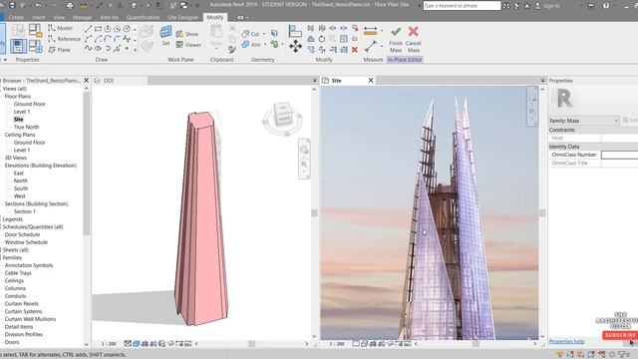This screenshot has height=359, width=638.
Task: Open the East elevation in browser
Action: click(x=18, y=173)
